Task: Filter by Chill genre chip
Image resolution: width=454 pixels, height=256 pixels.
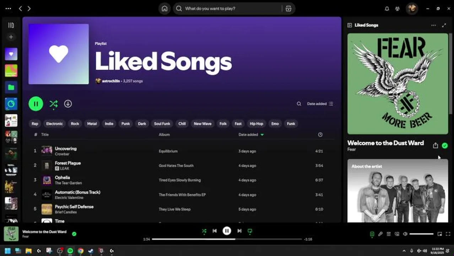Action: (x=182, y=124)
